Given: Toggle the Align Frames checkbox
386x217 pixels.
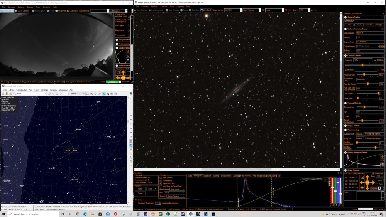Looking at the screenshot, I should coord(161,178).
